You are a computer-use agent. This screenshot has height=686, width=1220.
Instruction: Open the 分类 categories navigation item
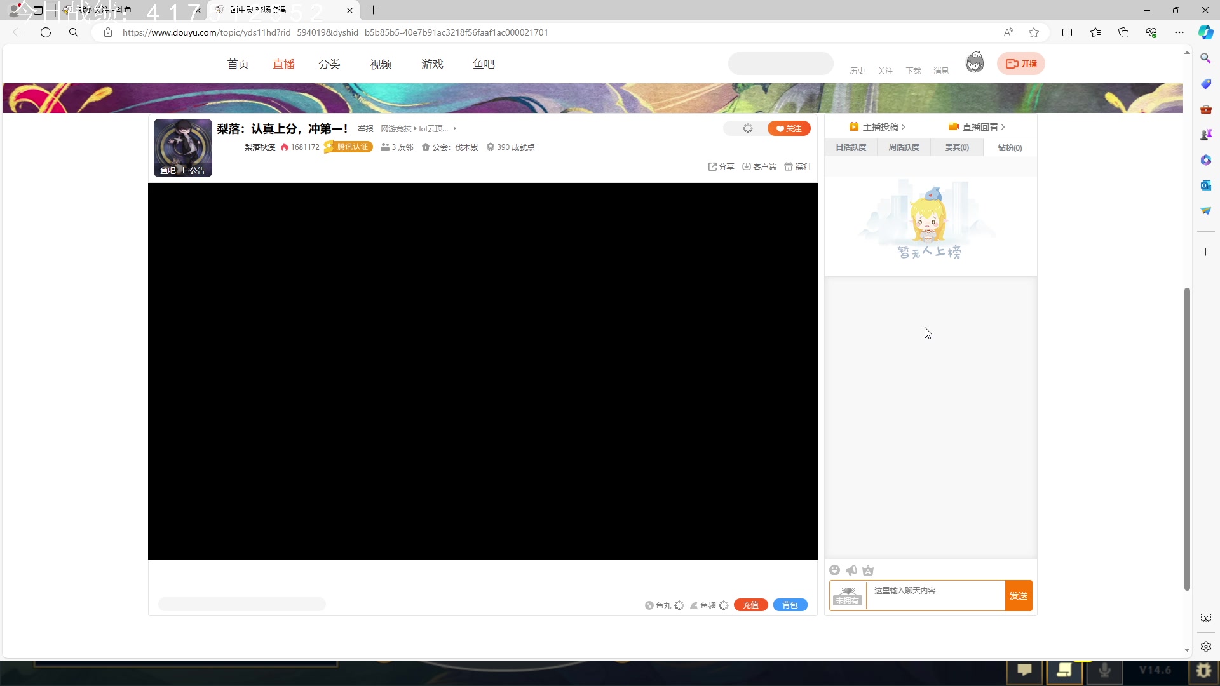point(329,64)
